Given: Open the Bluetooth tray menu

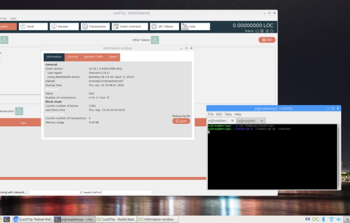Looking at the screenshot, I should (323, 219).
